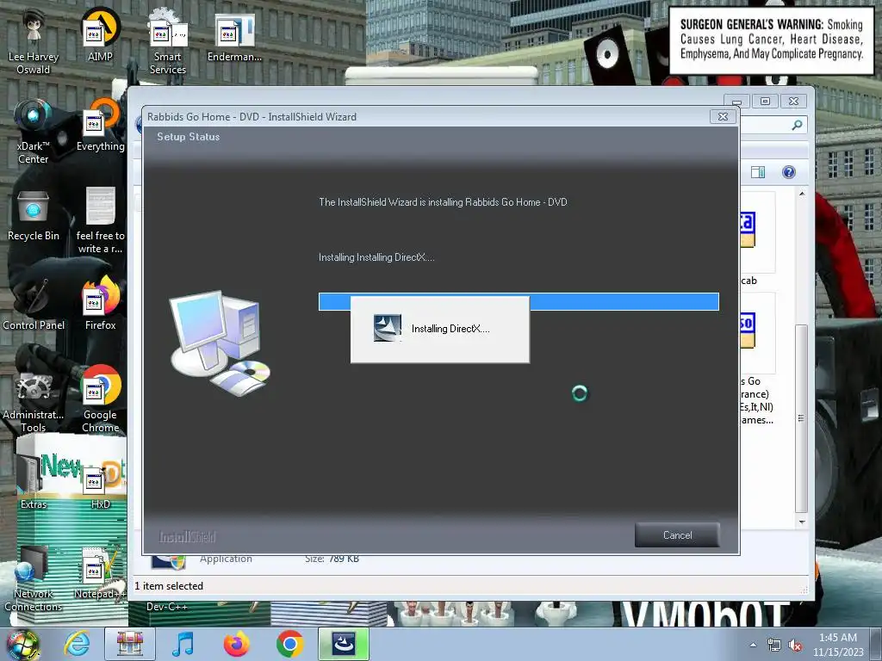Launch AIMP from the desktop
882x661 pixels.
click(100, 35)
